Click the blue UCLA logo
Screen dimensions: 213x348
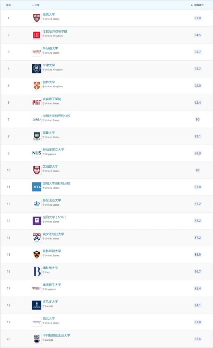coord(36,187)
